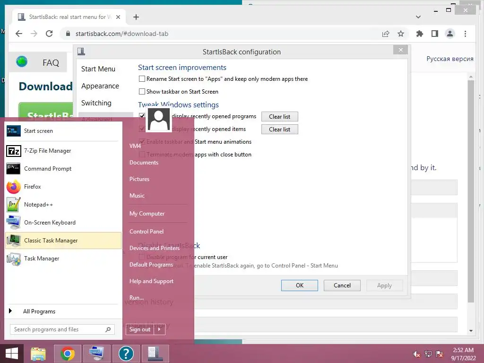The height and width of the screenshot is (363, 484).
Task: Click the user account picture in start menu
Action: (x=159, y=120)
